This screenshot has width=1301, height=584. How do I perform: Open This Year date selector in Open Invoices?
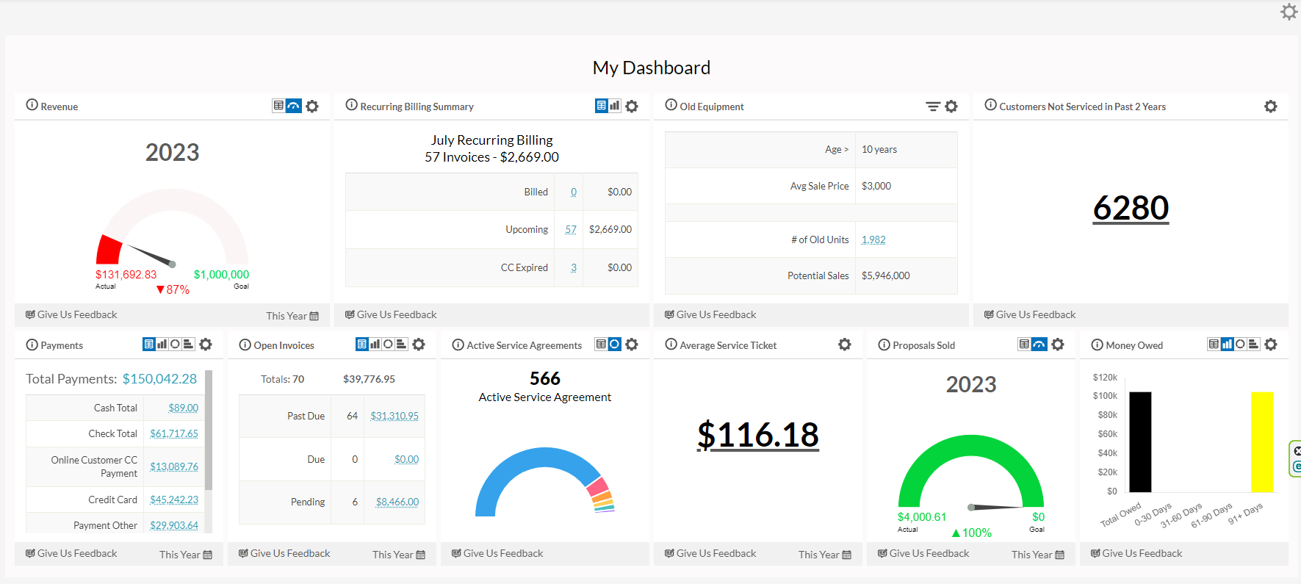[398, 555]
